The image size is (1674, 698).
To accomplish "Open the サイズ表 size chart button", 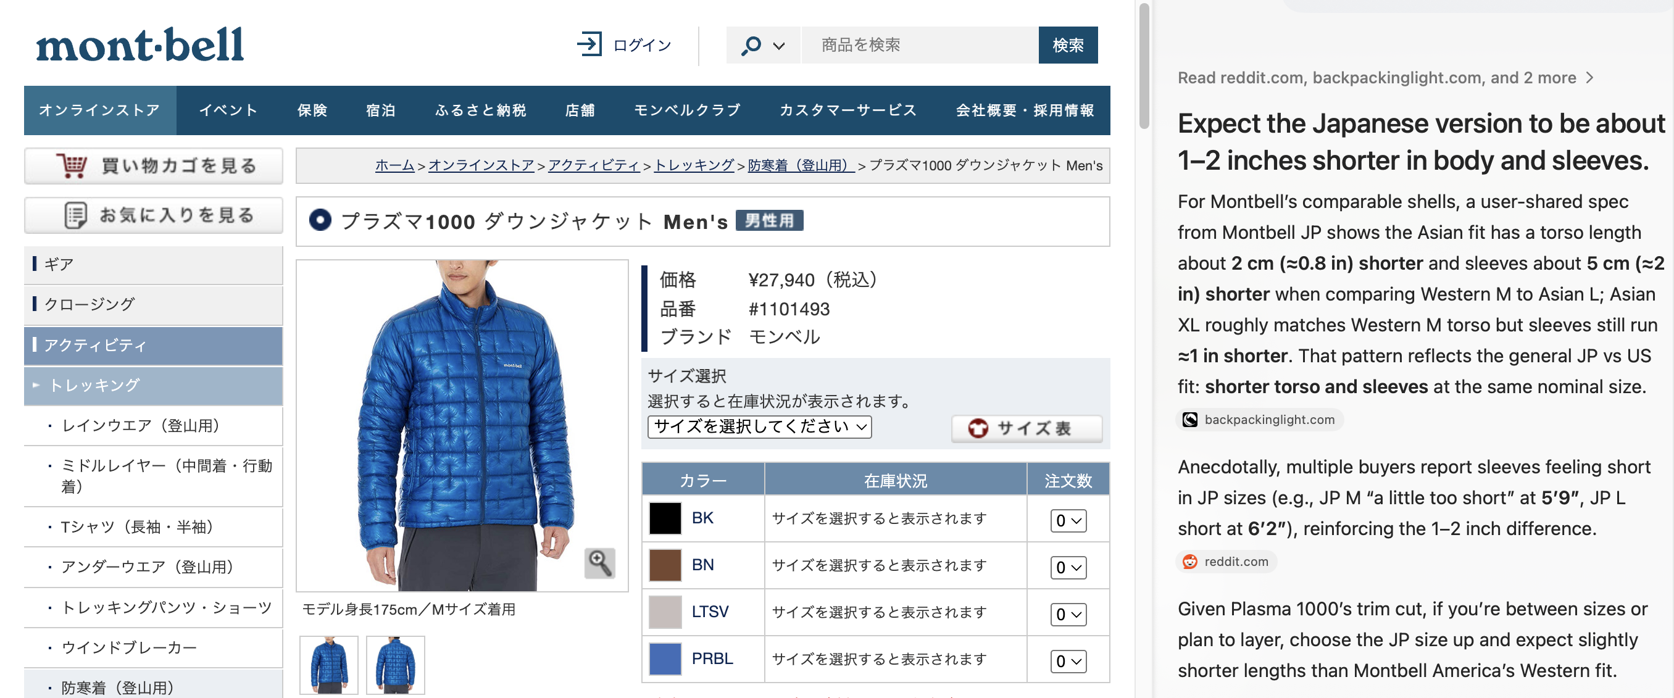I will pos(1026,428).
